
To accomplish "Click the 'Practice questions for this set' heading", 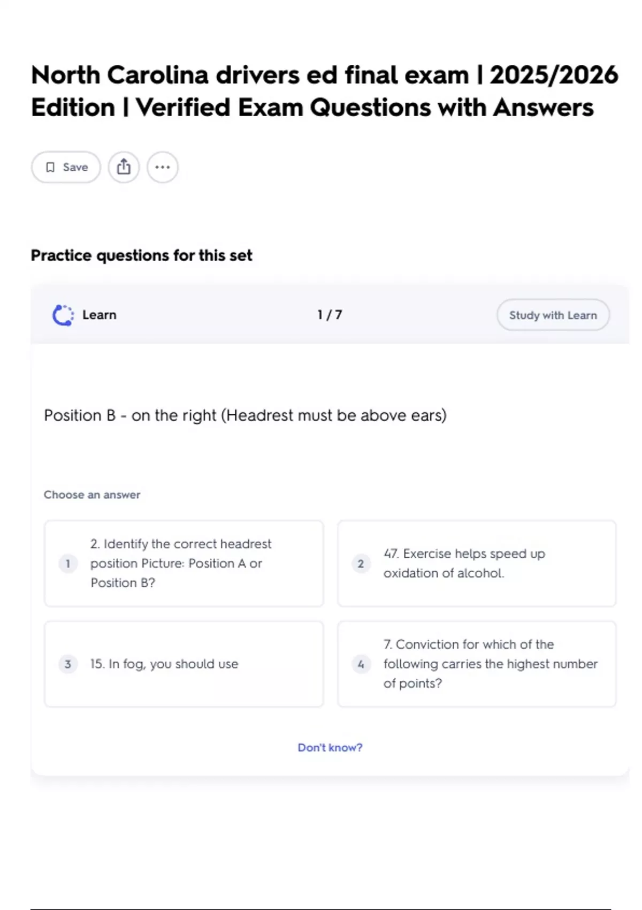I will pyautogui.click(x=141, y=255).
